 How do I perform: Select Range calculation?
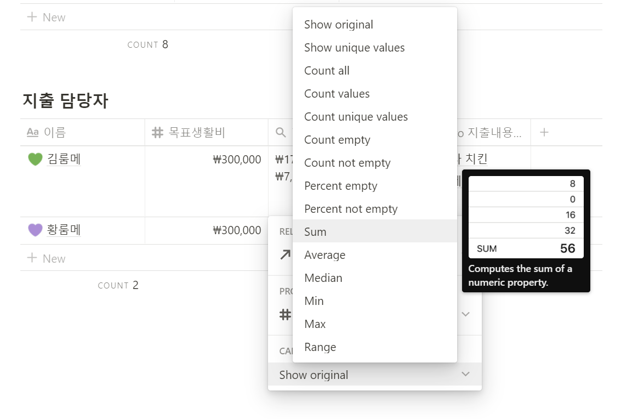pyautogui.click(x=374, y=347)
